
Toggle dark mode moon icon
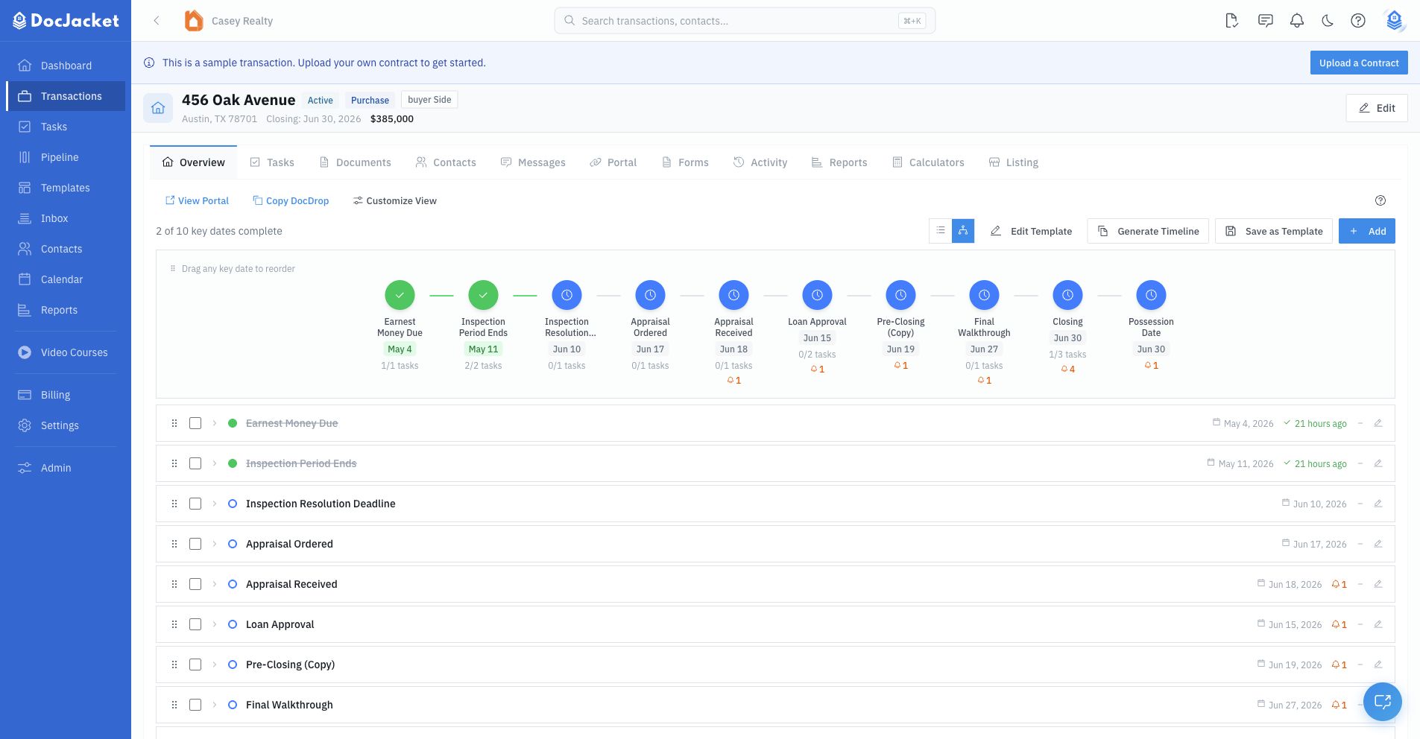[x=1328, y=21]
